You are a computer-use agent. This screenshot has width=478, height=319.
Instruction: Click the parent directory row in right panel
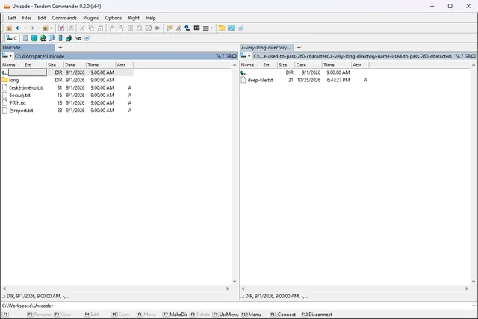pos(304,72)
